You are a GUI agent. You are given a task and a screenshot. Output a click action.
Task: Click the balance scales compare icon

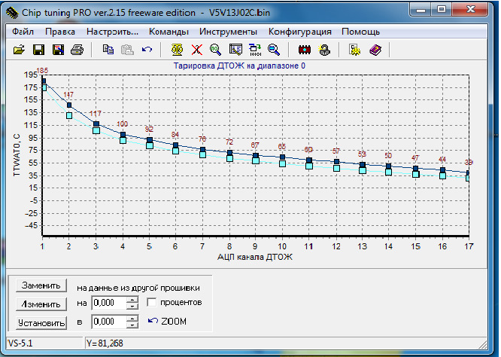click(x=178, y=50)
